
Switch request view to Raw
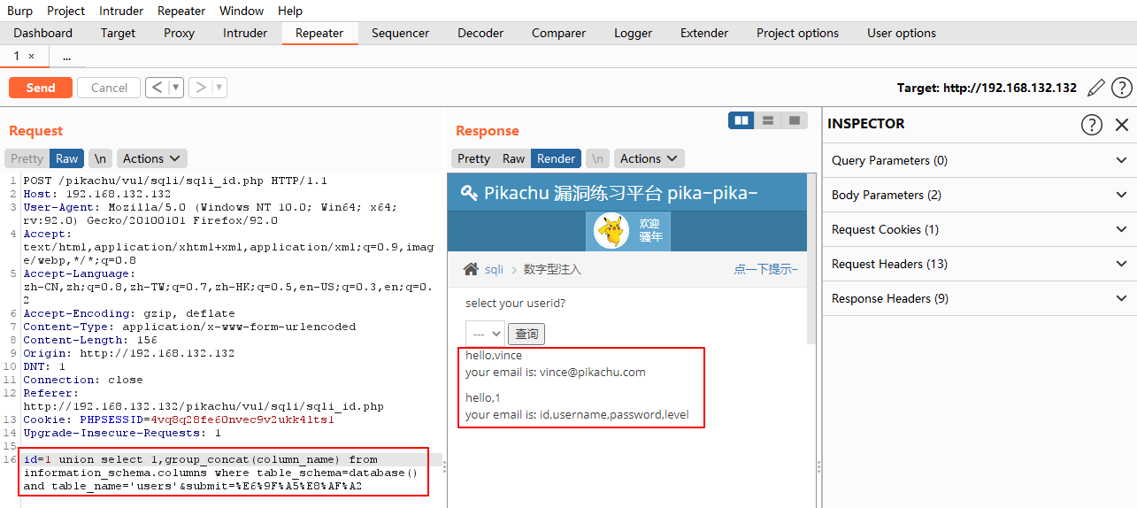pos(67,158)
